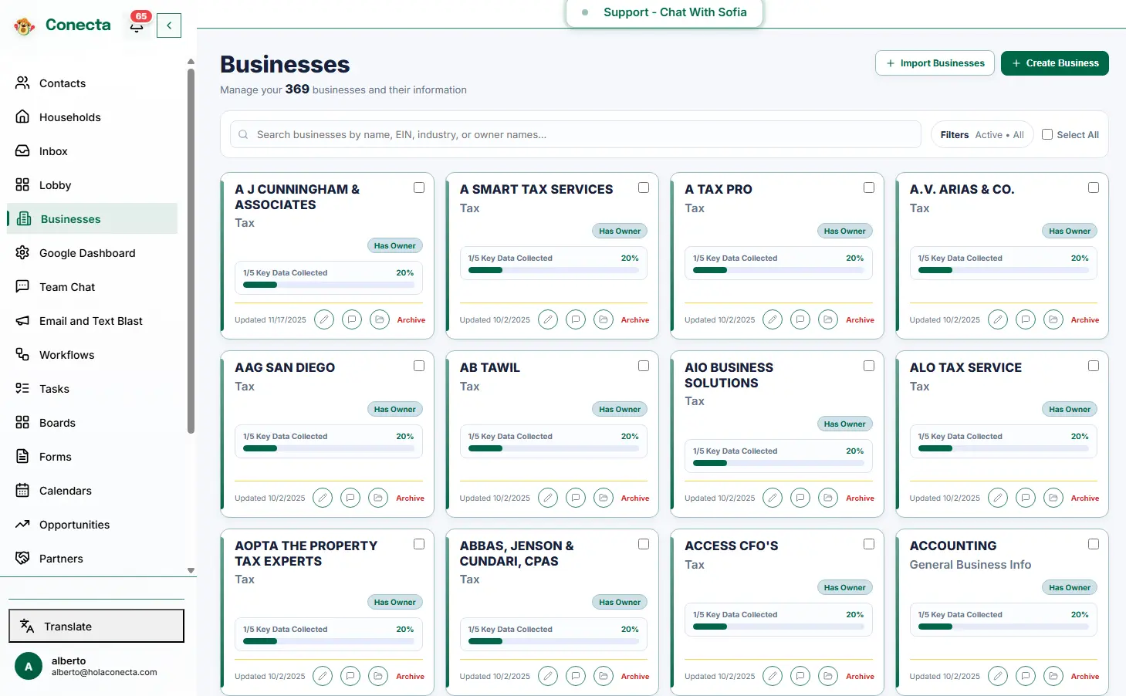Click the notification bell with 65 badge
Viewport: 1126px width, 696px height.
pyautogui.click(x=137, y=25)
